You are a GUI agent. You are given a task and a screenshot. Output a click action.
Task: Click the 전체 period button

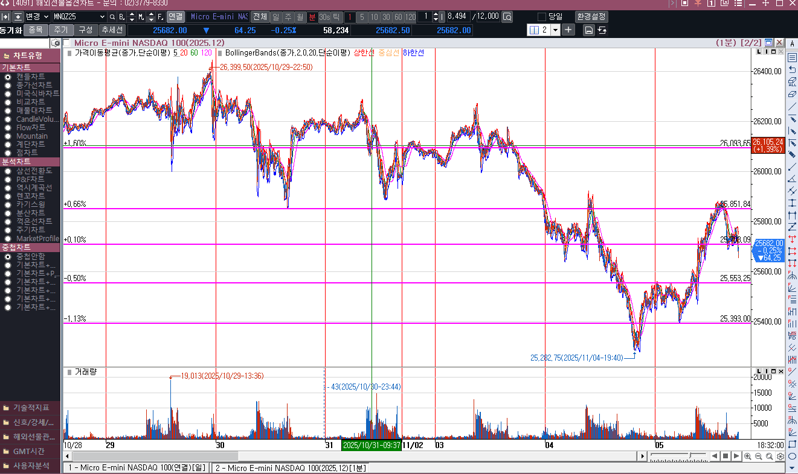(x=260, y=16)
